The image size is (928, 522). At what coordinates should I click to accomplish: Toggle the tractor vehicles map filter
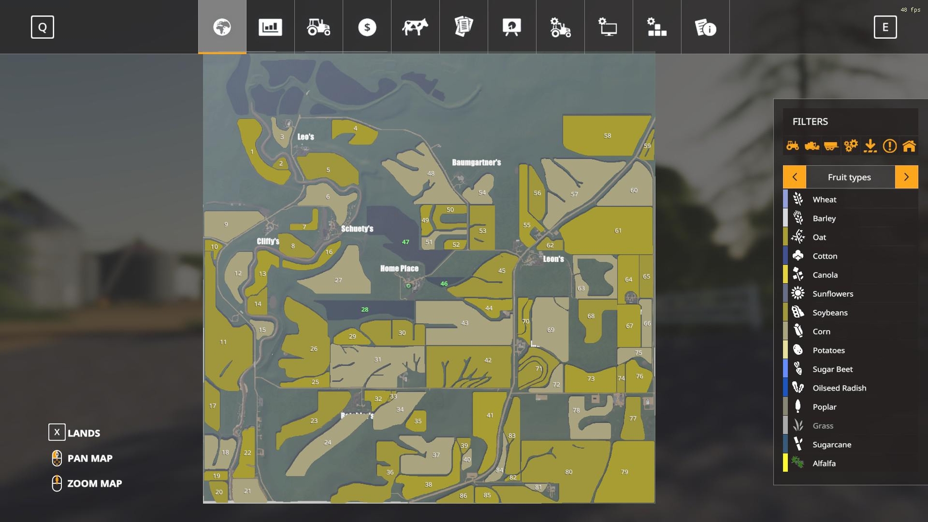coord(792,146)
